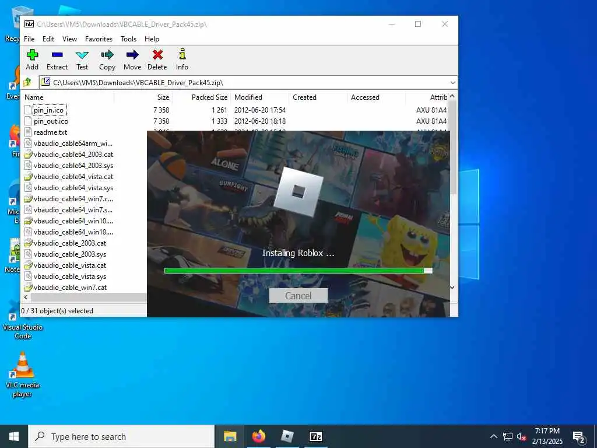The height and width of the screenshot is (448, 597).
Task: Open the Tools menu
Action: click(128, 39)
